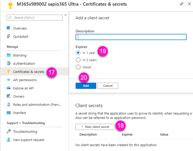Click the Owners icon in sidebar

point(9,96)
